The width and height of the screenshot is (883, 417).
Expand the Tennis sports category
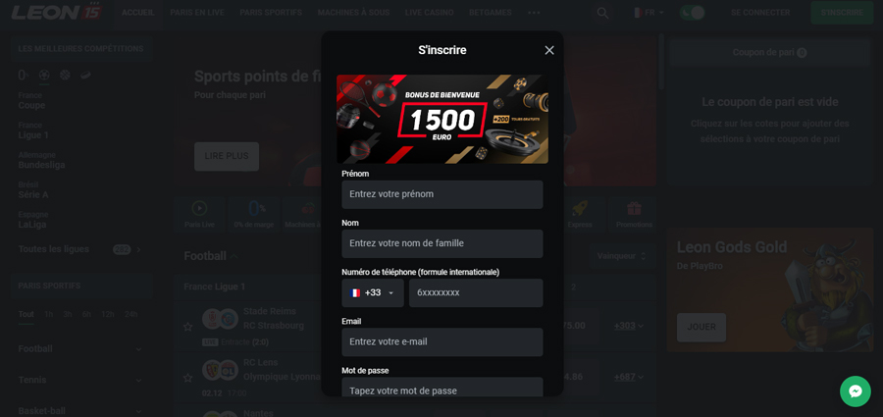coord(80,380)
